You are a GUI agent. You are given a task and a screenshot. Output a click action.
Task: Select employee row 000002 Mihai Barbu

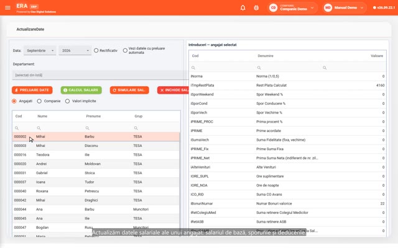(96, 136)
